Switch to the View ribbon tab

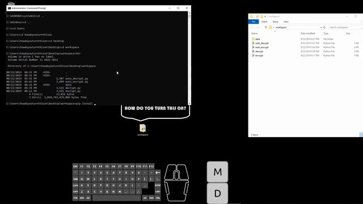286,22
